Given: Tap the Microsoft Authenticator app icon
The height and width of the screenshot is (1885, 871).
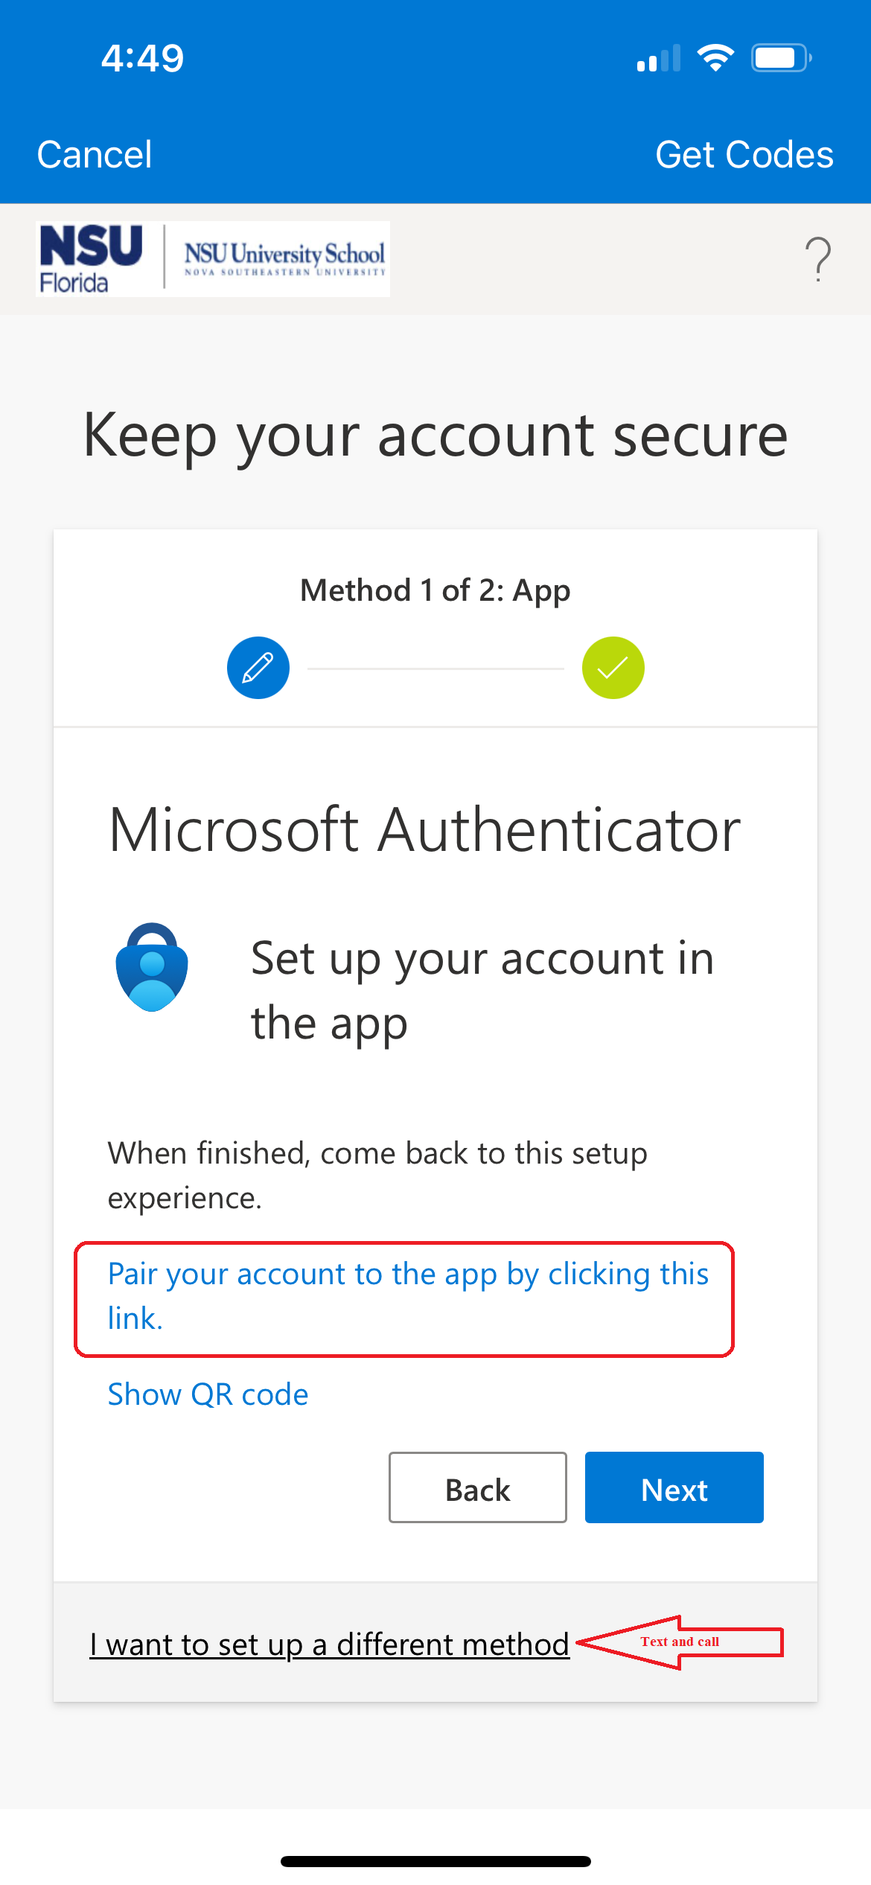Looking at the screenshot, I should tap(152, 967).
